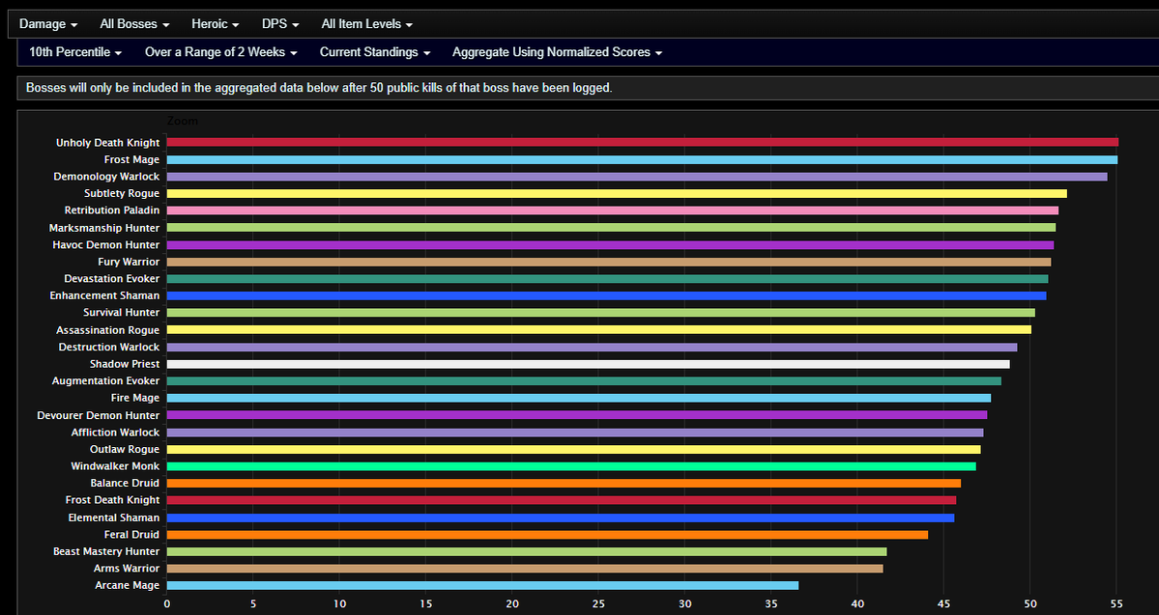Click the Survival Hunter label

(121, 313)
